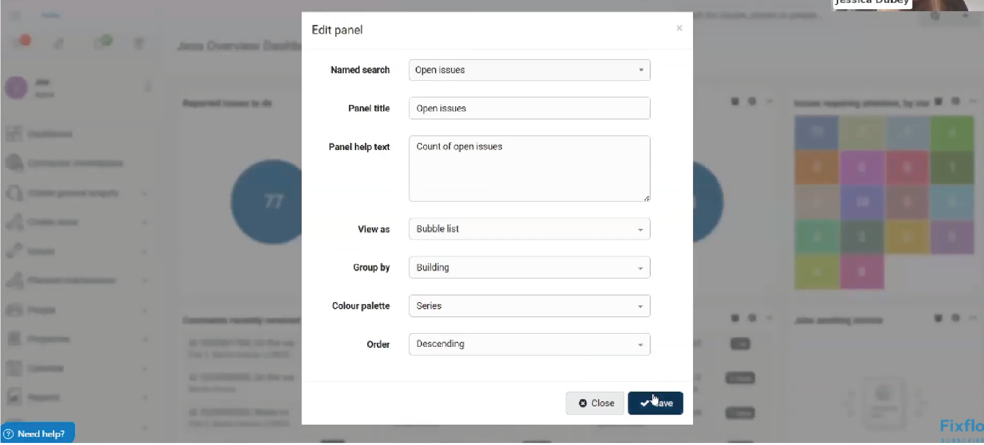The height and width of the screenshot is (445, 984).
Task: Click the user avatar in sidebar
Action: tap(16, 88)
